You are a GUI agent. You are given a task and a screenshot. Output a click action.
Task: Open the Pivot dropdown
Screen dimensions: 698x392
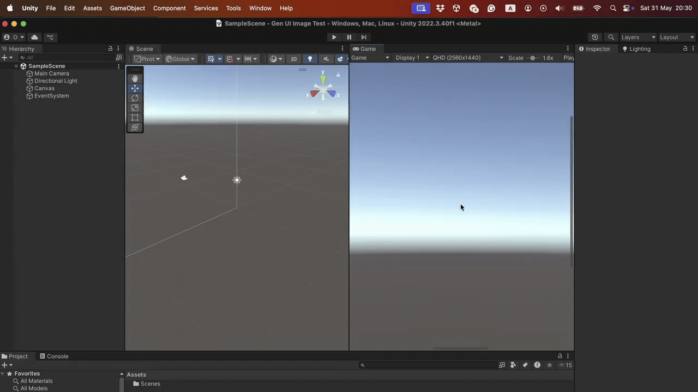147,59
